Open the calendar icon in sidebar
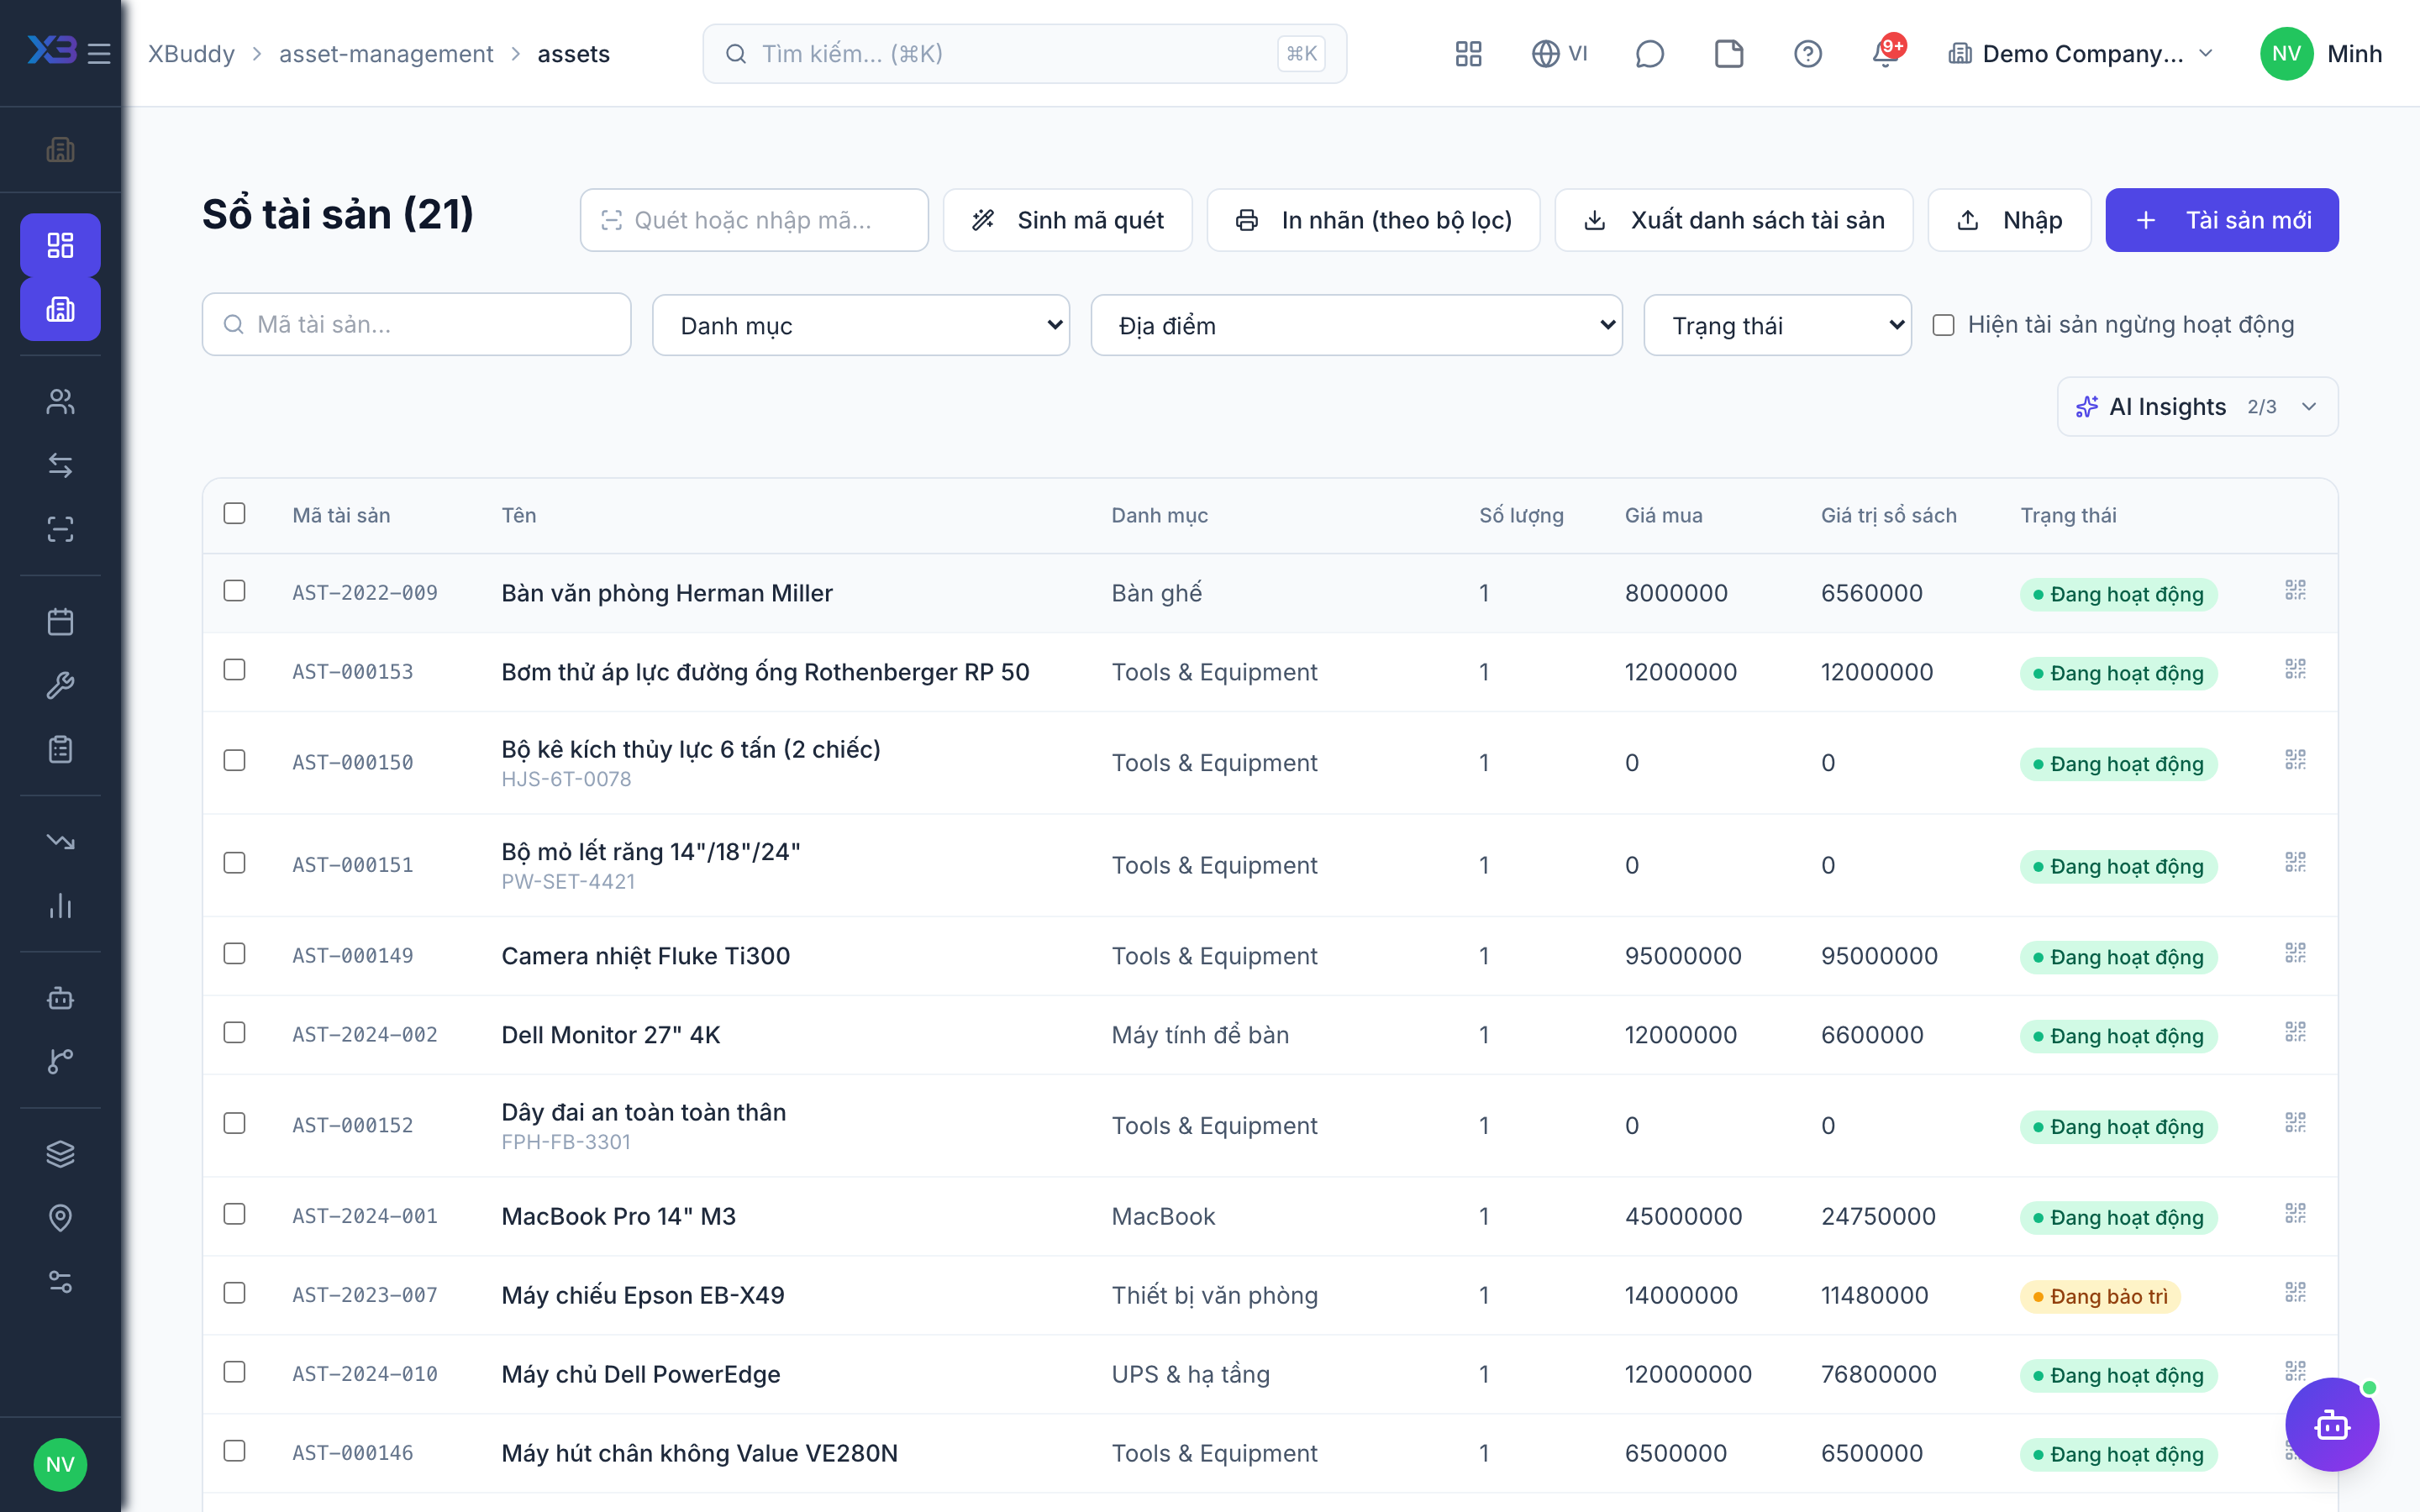The image size is (2420, 1512). [x=60, y=622]
